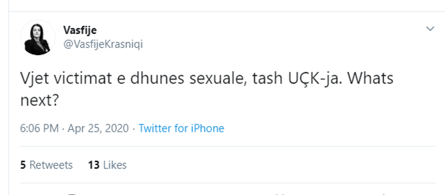Click "next?" on the tweet's second line
Image resolution: width=445 pixels, height=195 pixels.
tap(40, 100)
